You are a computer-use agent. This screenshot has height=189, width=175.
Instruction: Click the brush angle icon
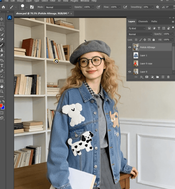click(x=163, y=7)
